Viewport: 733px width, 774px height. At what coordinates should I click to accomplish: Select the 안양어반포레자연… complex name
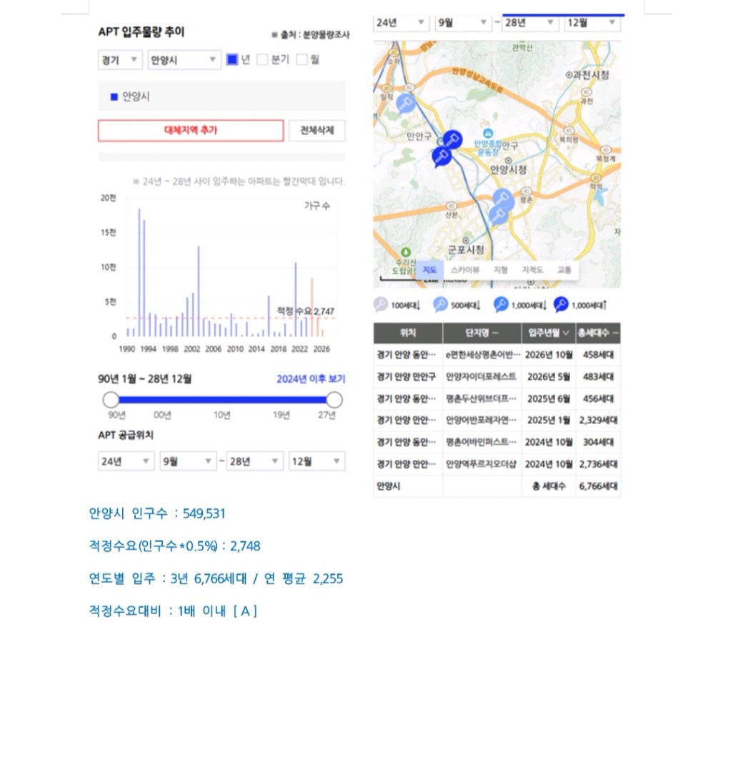(481, 420)
